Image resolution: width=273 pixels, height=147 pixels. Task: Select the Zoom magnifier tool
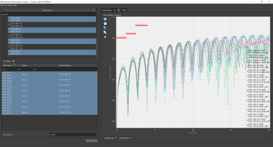(x=105, y=28)
